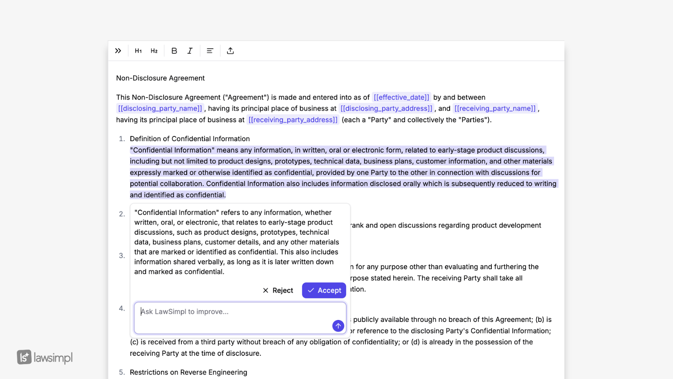Viewport: 673px width, 379px height.
Task: Click the suggested rewrite text in popup
Action: [x=237, y=242]
